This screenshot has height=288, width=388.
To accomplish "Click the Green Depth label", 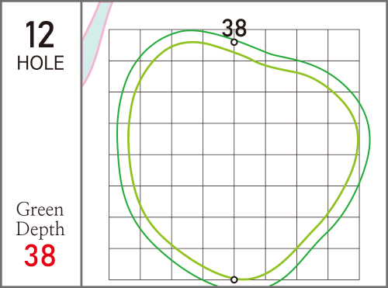I will click(x=40, y=219).
